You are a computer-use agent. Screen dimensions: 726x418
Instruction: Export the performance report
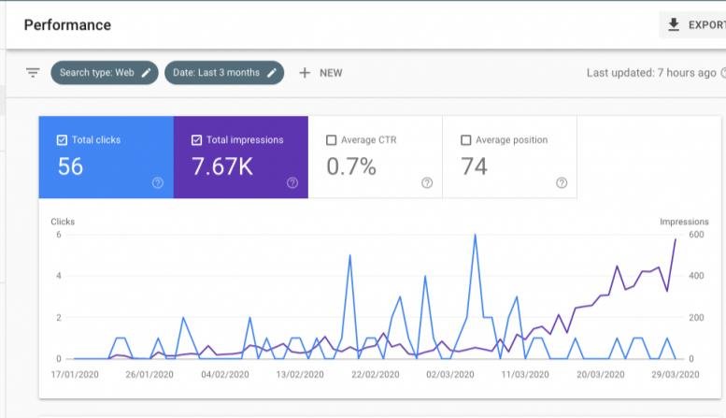pyautogui.click(x=692, y=24)
